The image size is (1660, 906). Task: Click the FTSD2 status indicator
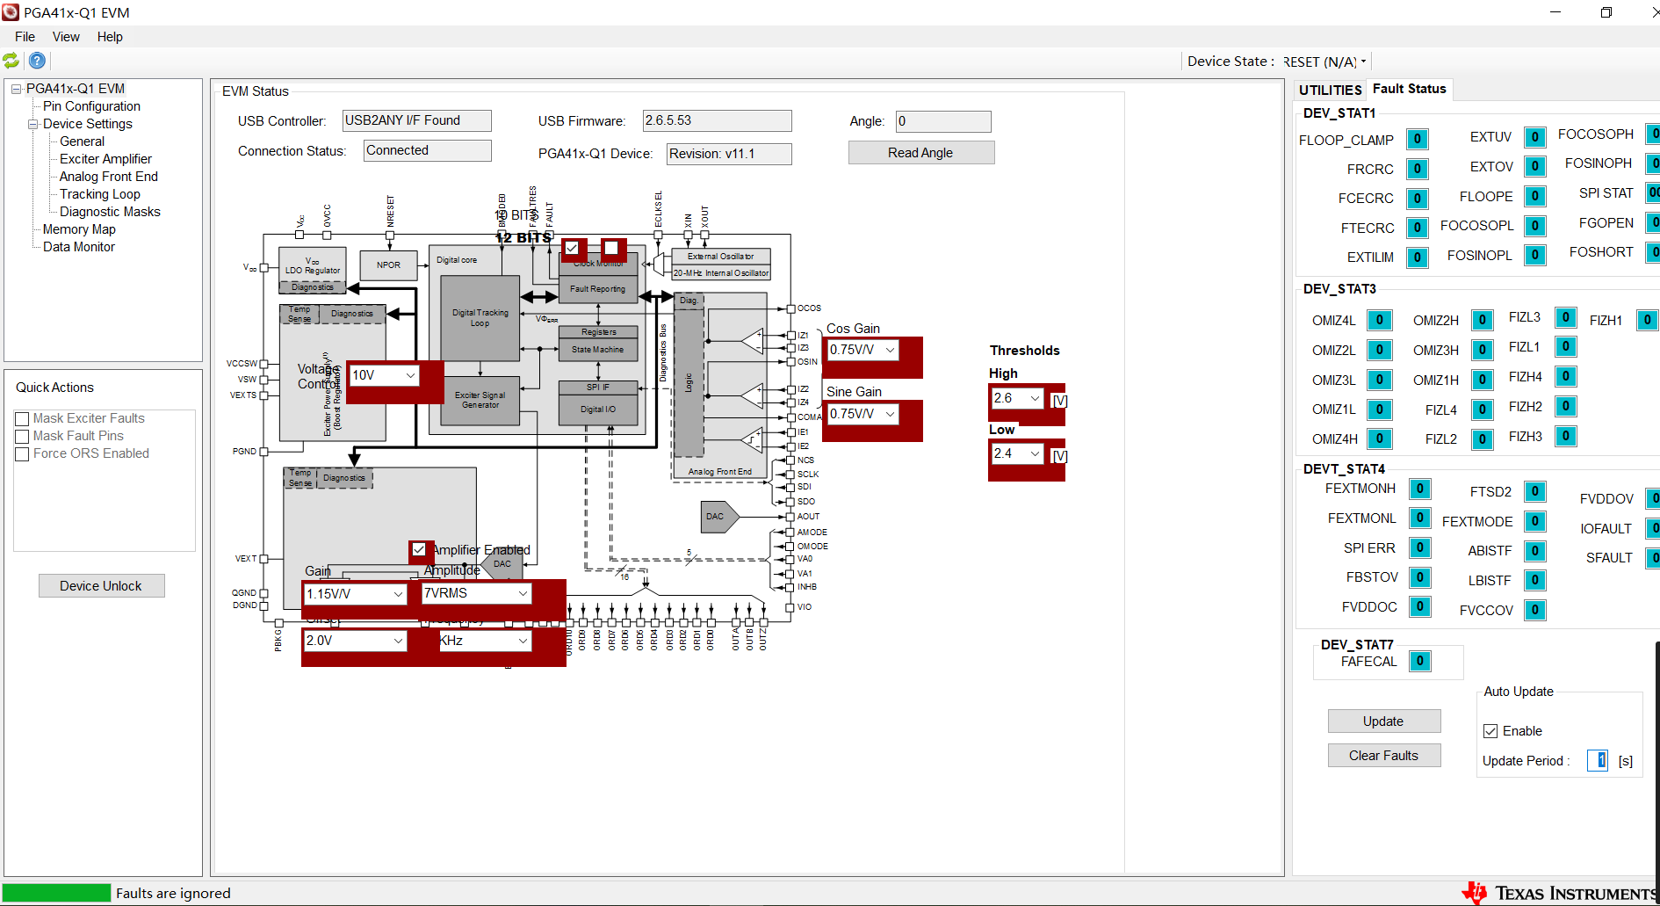(x=1534, y=491)
